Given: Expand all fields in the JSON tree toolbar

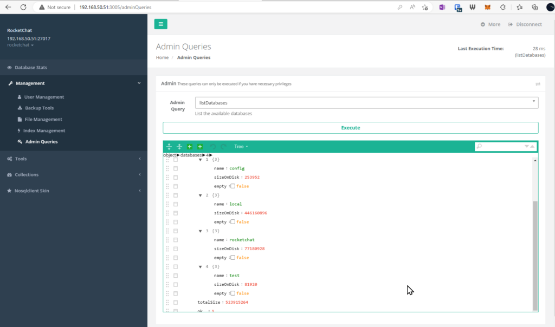Looking at the screenshot, I should point(169,146).
